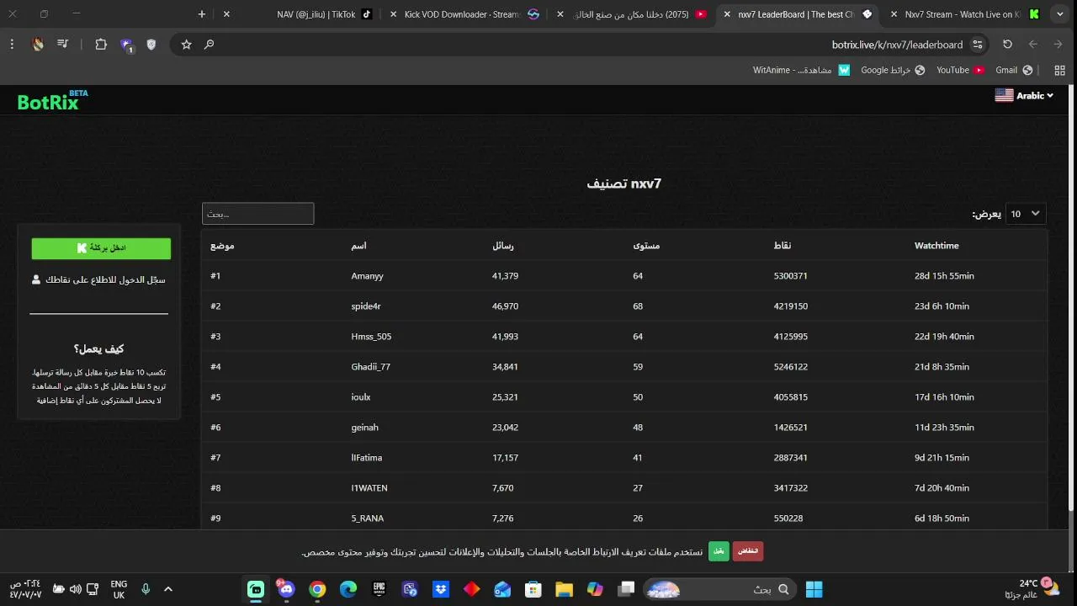1077x606 pixels.
Task: Click the name Hmss_505 in row #3
Action: click(x=371, y=337)
